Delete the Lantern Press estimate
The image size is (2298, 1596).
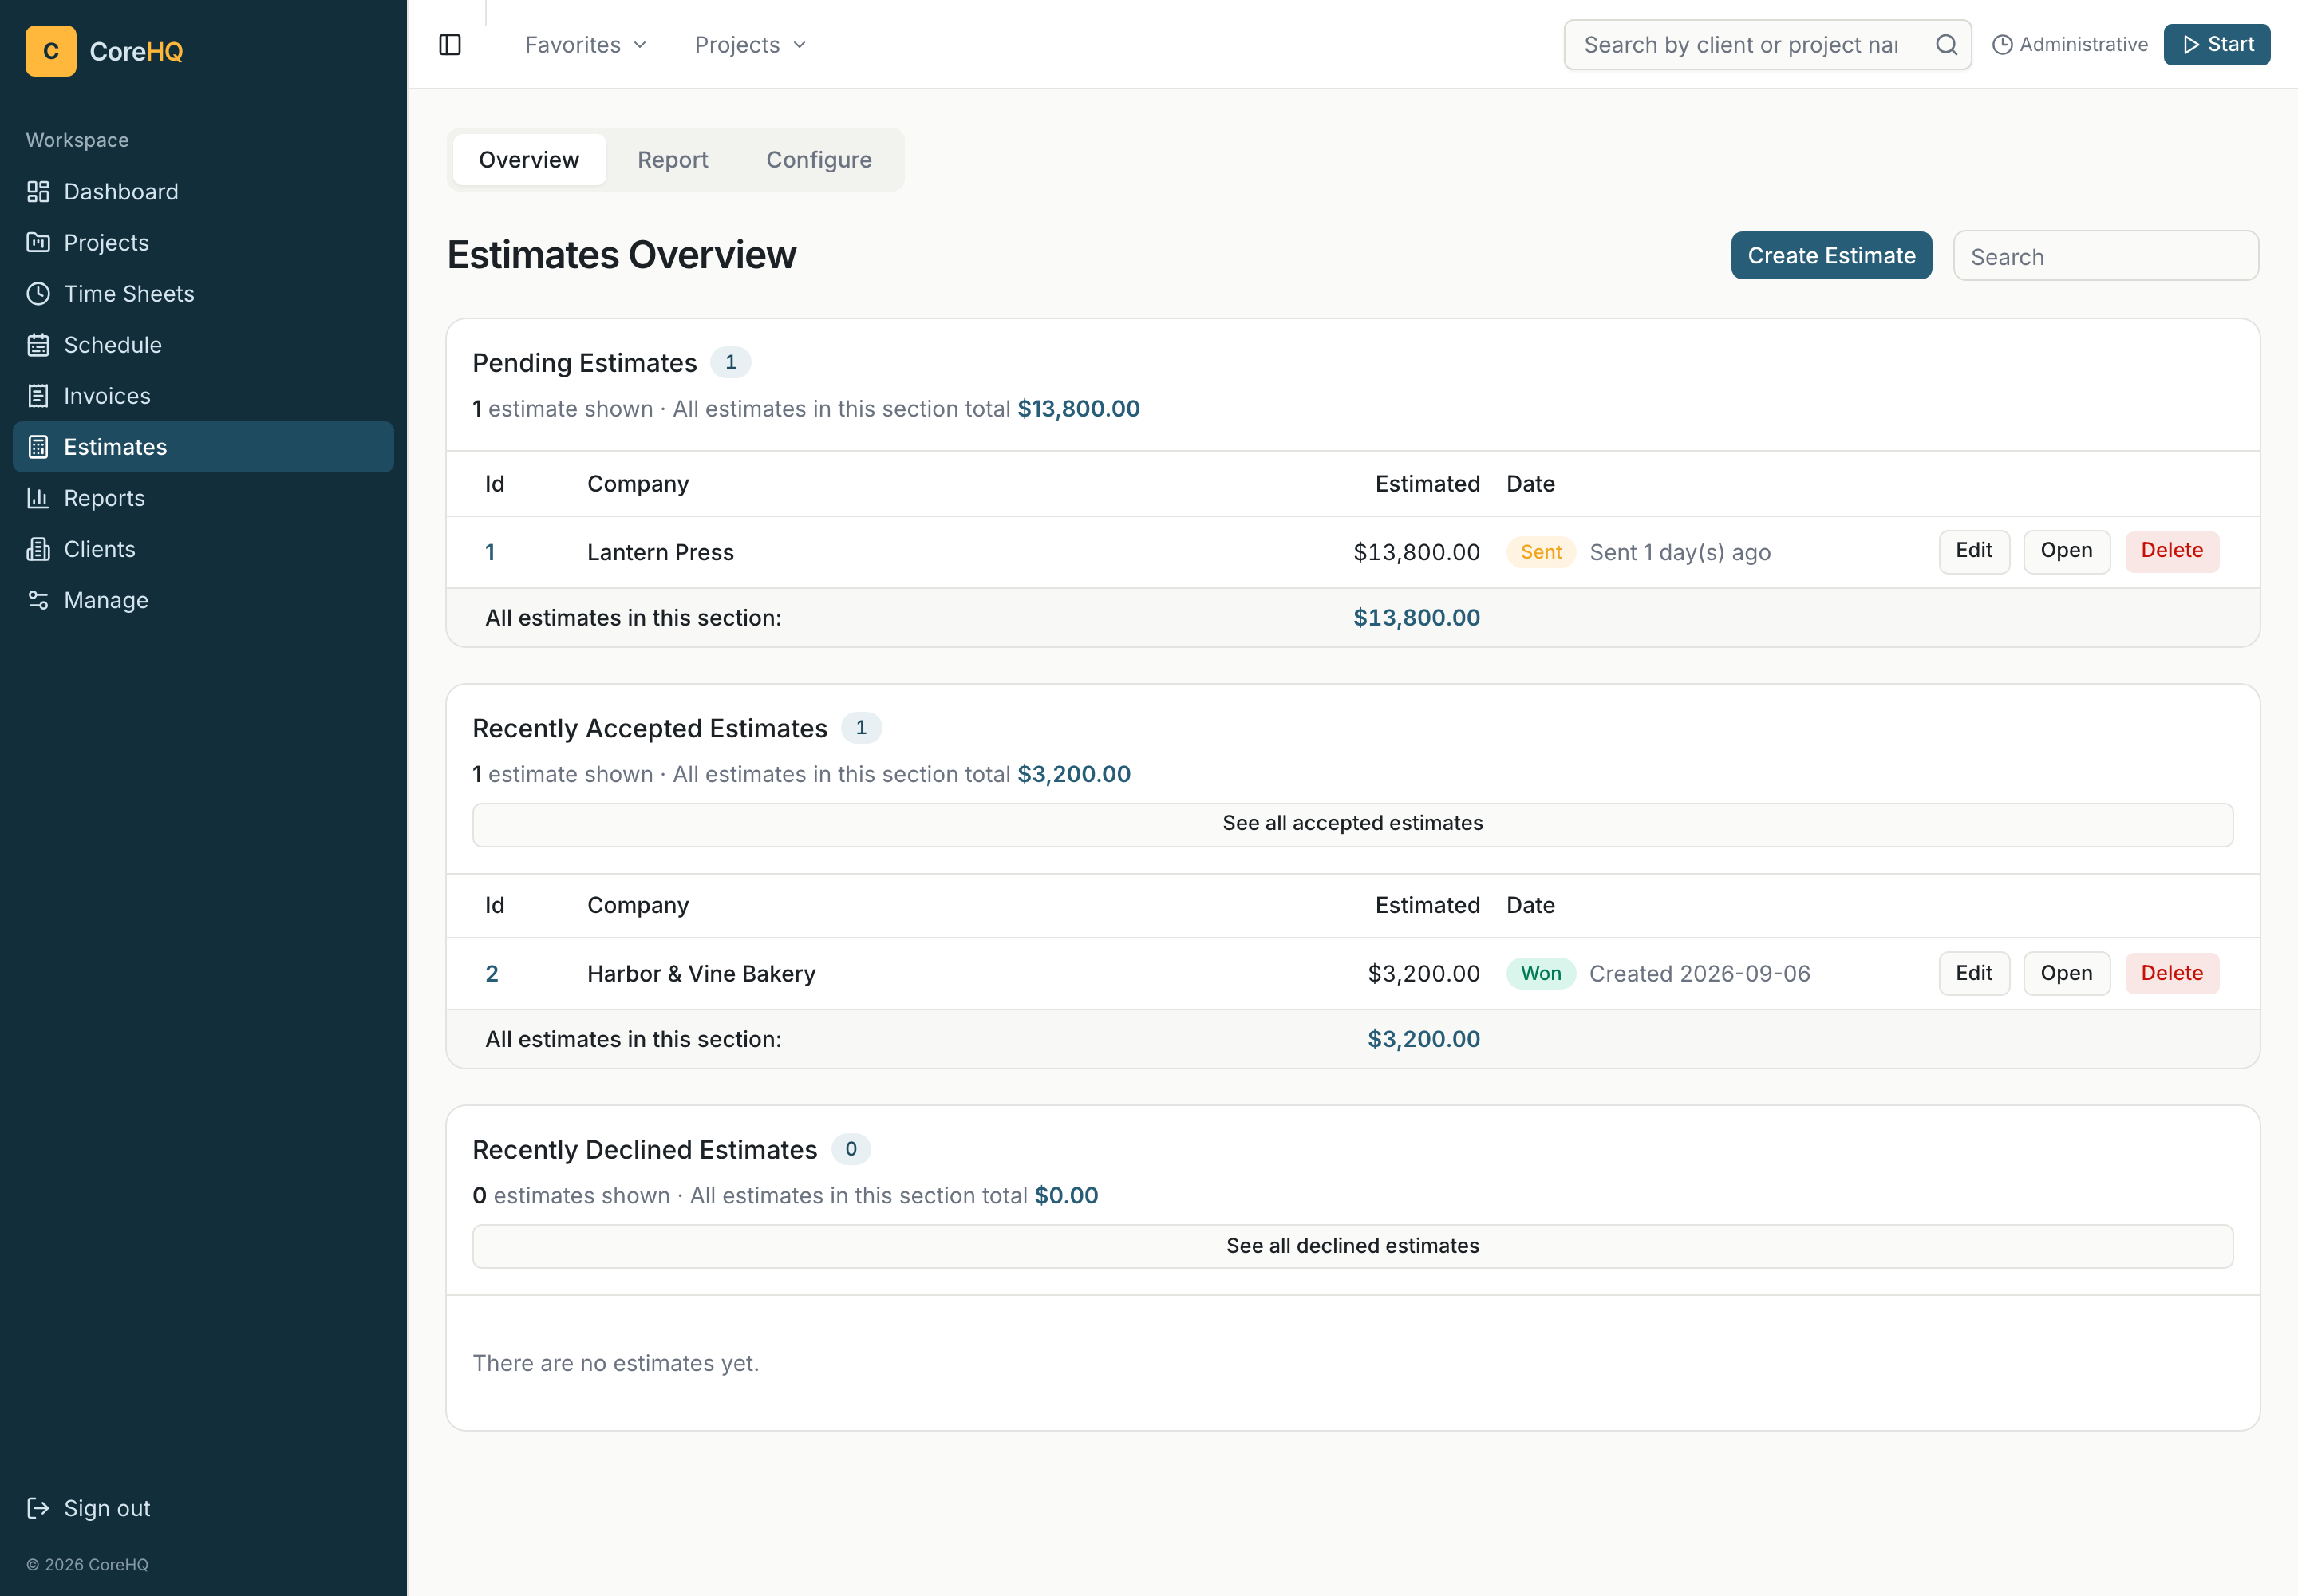click(2171, 551)
